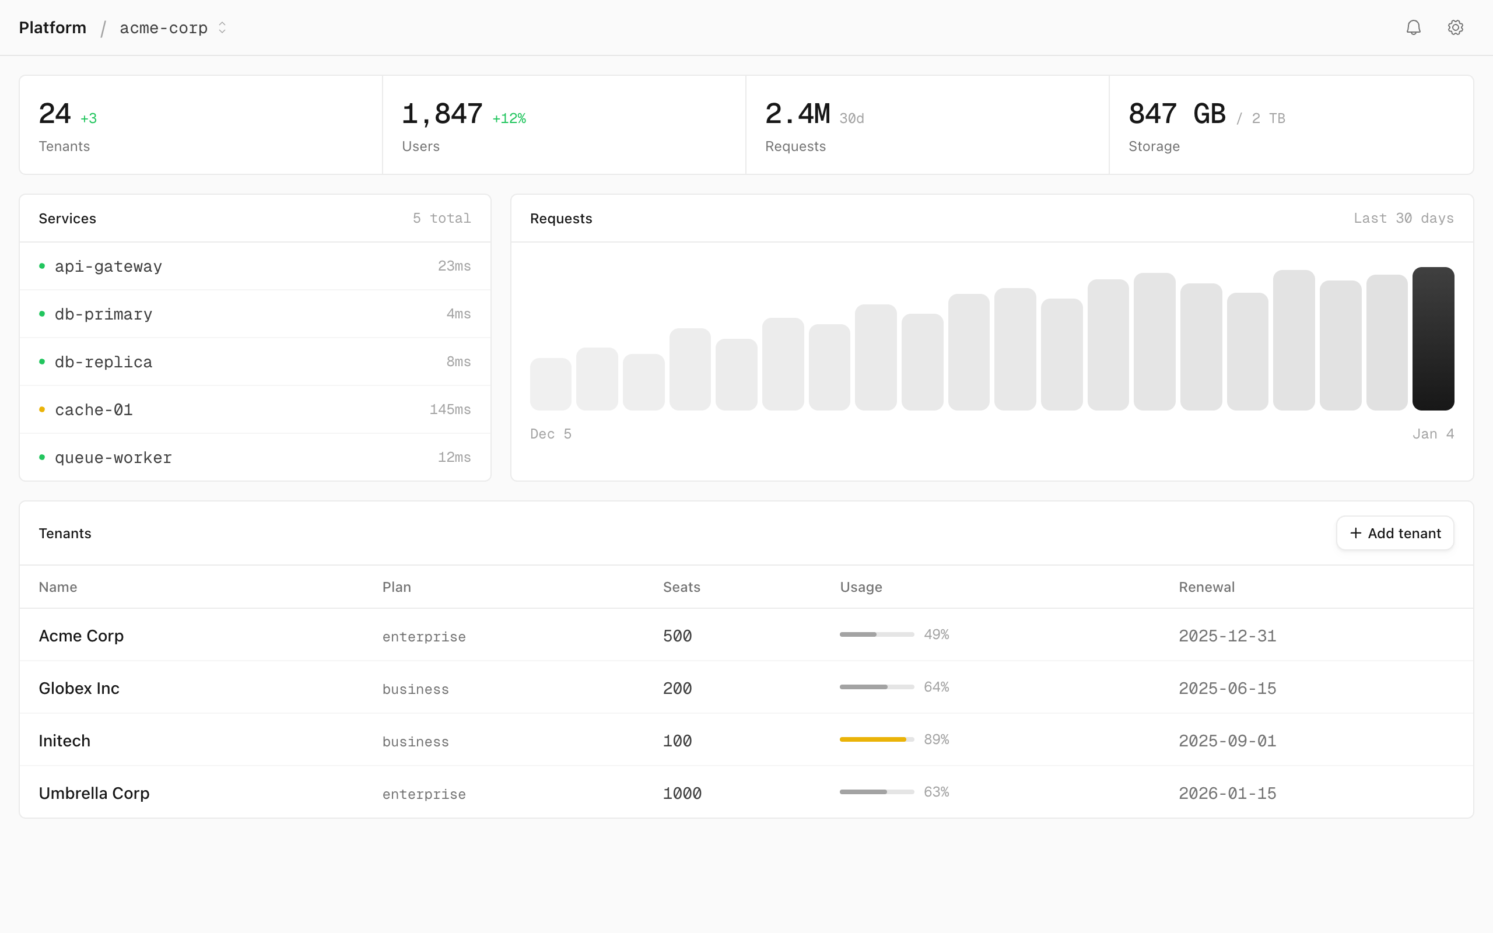Click Umbrella Corp's renewal date 2026-01-15
Image resolution: width=1493 pixels, height=933 pixels.
1227,793
